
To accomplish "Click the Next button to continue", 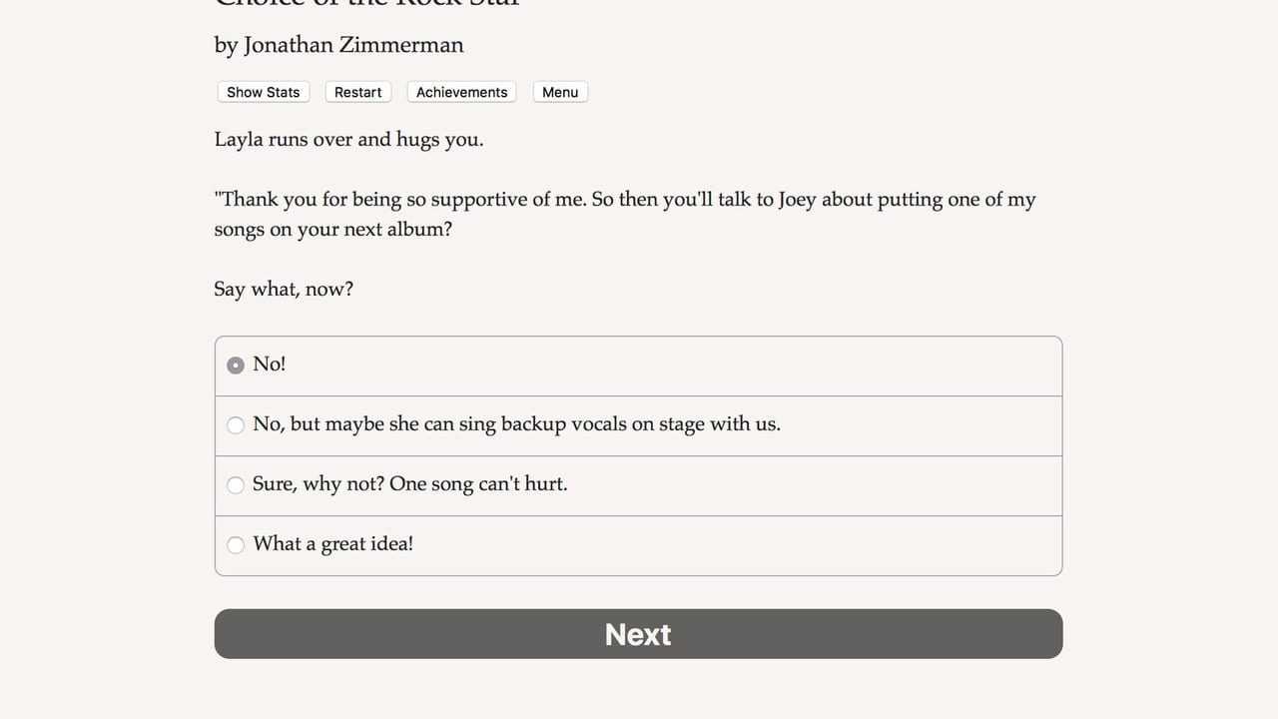I will point(638,634).
